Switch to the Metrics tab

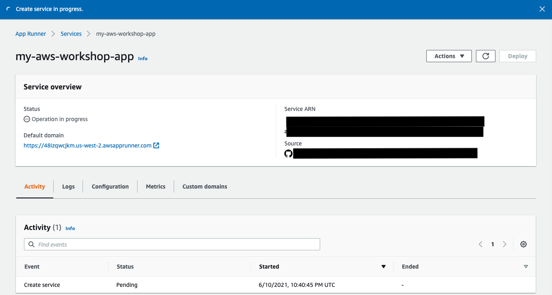point(156,187)
